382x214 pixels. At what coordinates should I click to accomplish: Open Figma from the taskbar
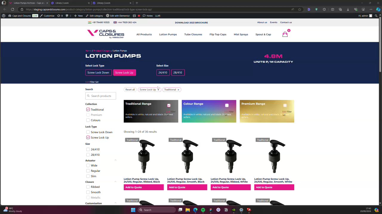click(211, 210)
